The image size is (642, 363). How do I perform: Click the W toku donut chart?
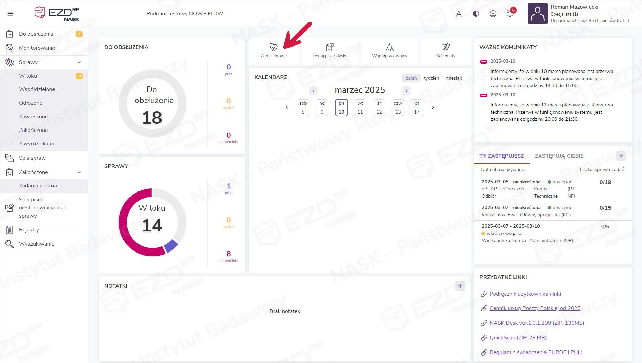click(152, 222)
